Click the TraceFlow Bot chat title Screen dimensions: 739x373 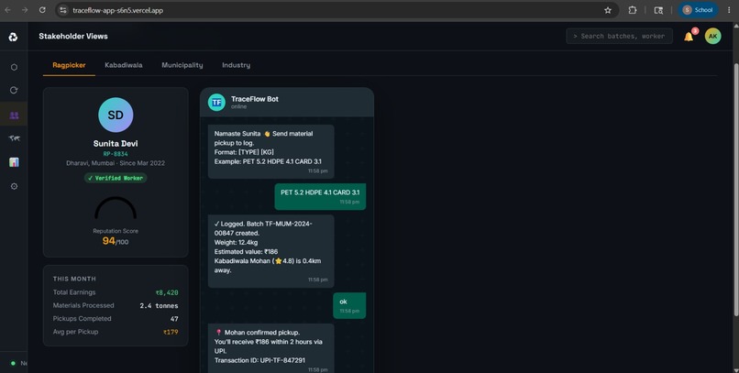255,99
